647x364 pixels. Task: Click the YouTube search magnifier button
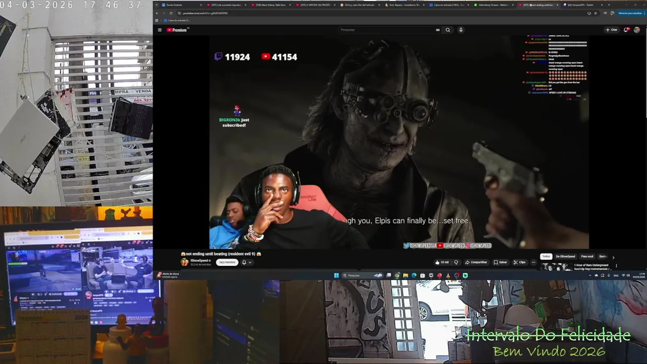click(x=447, y=30)
